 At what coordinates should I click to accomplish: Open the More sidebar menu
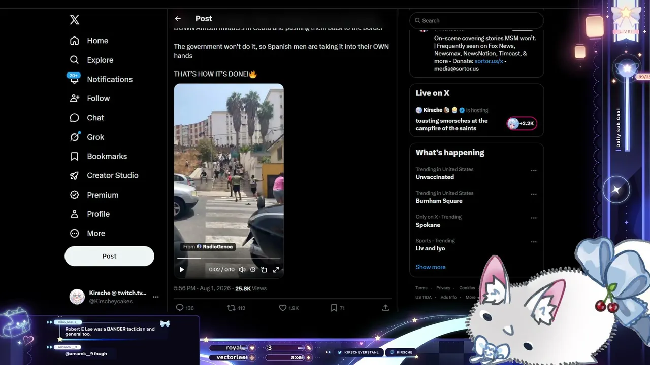click(x=87, y=233)
